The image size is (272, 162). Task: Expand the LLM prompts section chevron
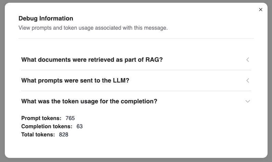[x=248, y=80]
